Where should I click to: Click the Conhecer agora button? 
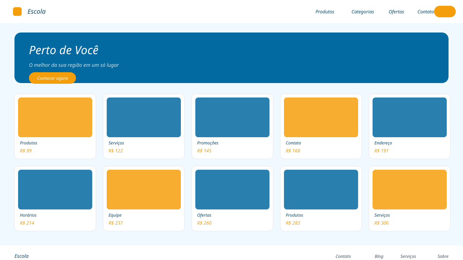point(52,78)
